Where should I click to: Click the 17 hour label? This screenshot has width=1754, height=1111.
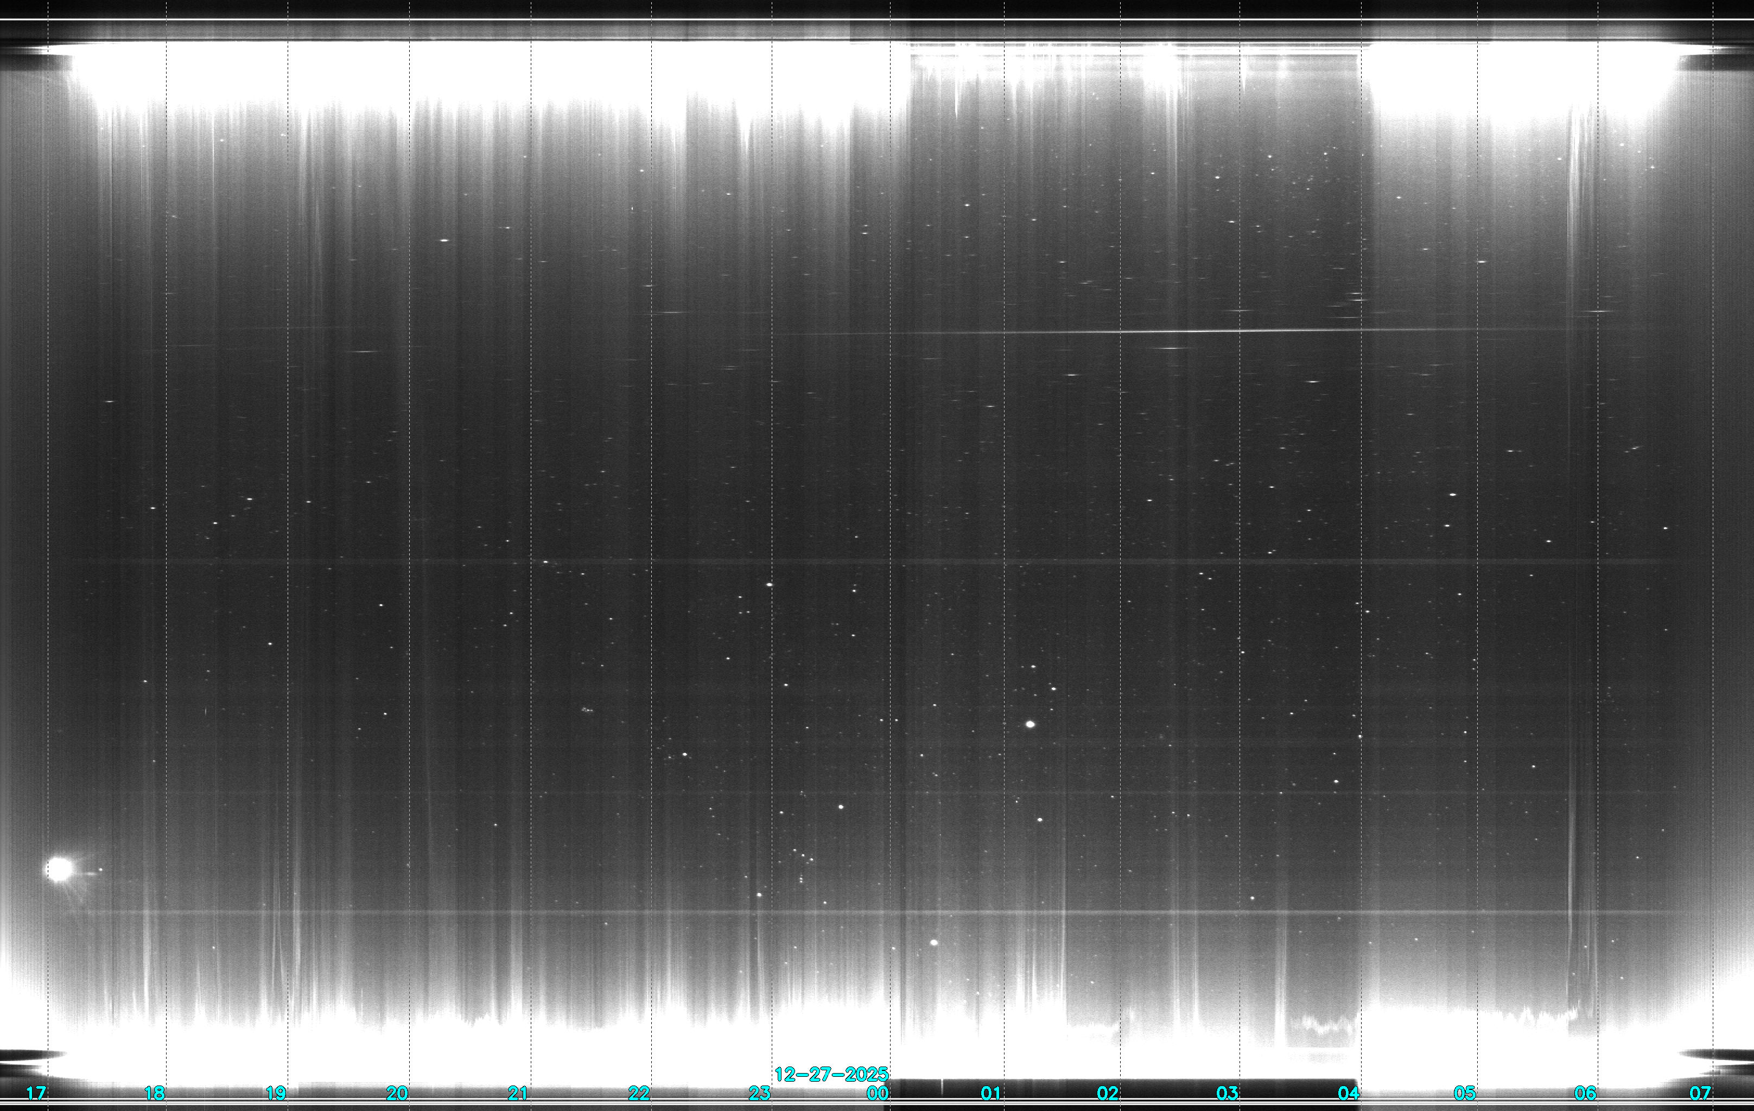coord(36,1093)
